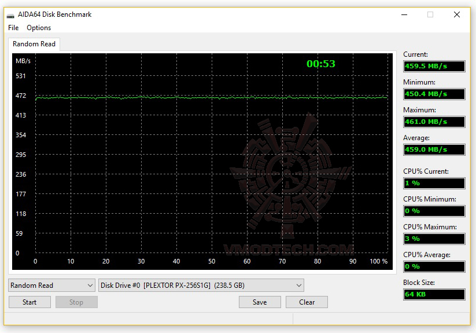Viewport: 476px width, 333px height.
Task: Click the CPU% Average value field
Action: 434,266
